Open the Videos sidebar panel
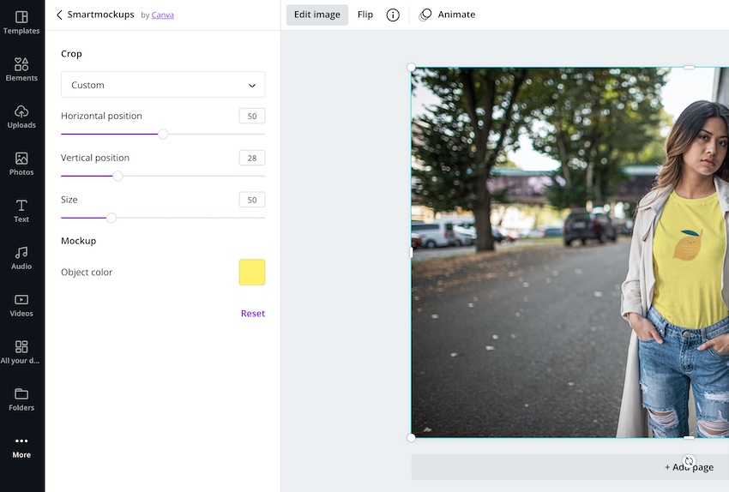This screenshot has height=492, width=729. [21, 305]
